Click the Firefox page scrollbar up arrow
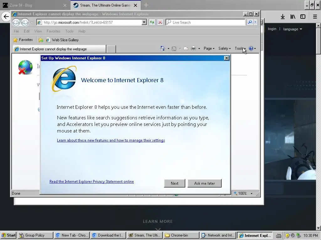321x240 pixels. (x=318, y=26)
